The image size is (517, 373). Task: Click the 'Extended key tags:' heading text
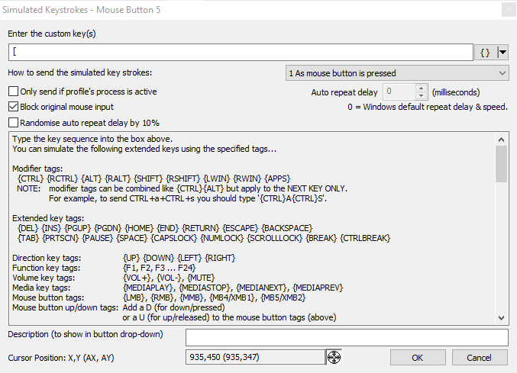48,218
